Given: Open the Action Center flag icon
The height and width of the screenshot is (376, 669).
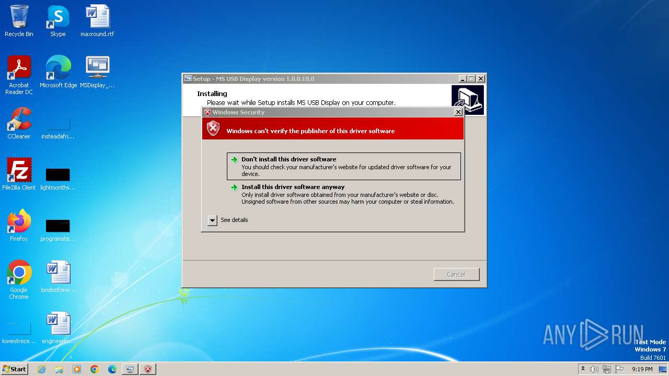Looking at the screenshot, I should click(x=619, y=369).
